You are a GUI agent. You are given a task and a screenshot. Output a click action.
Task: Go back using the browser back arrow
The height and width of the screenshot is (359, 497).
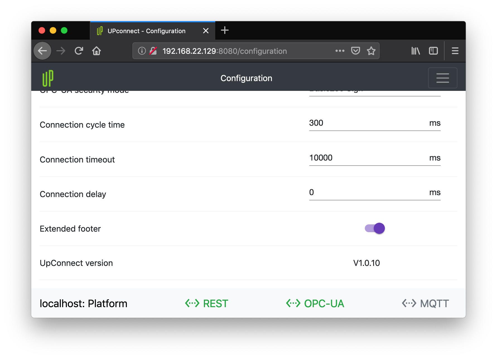point(42,51)
